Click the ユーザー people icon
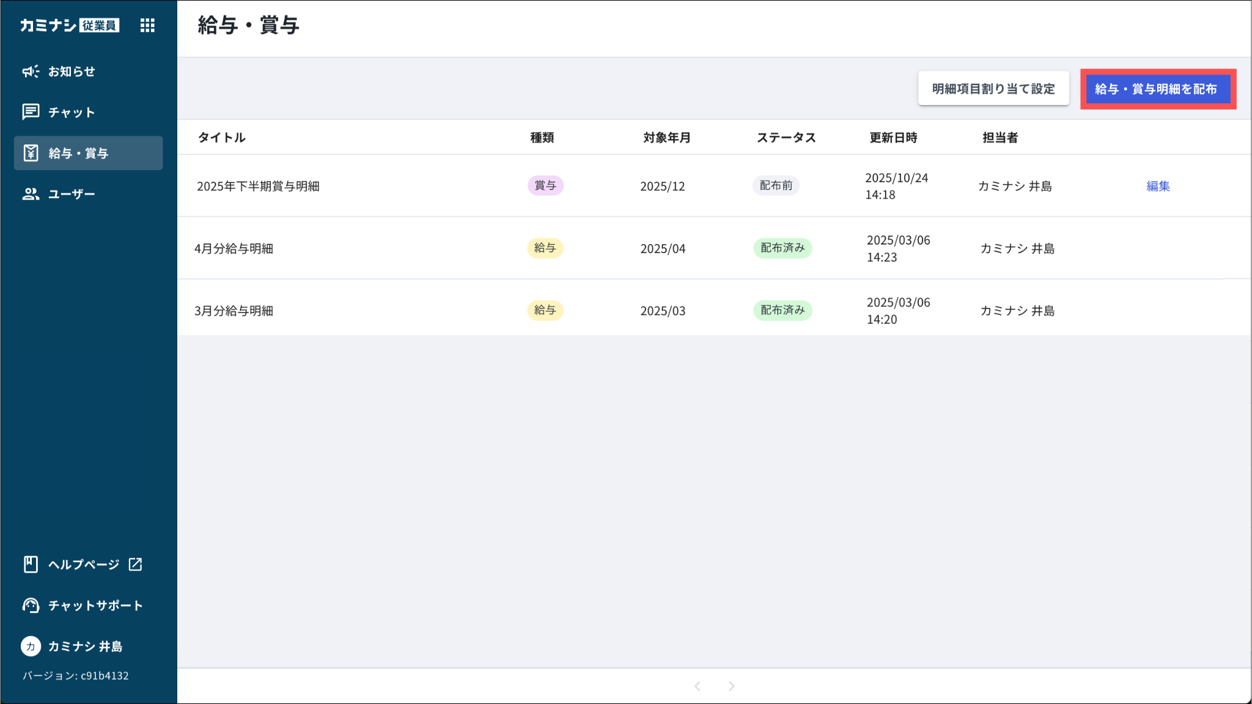 click(31, 194)
